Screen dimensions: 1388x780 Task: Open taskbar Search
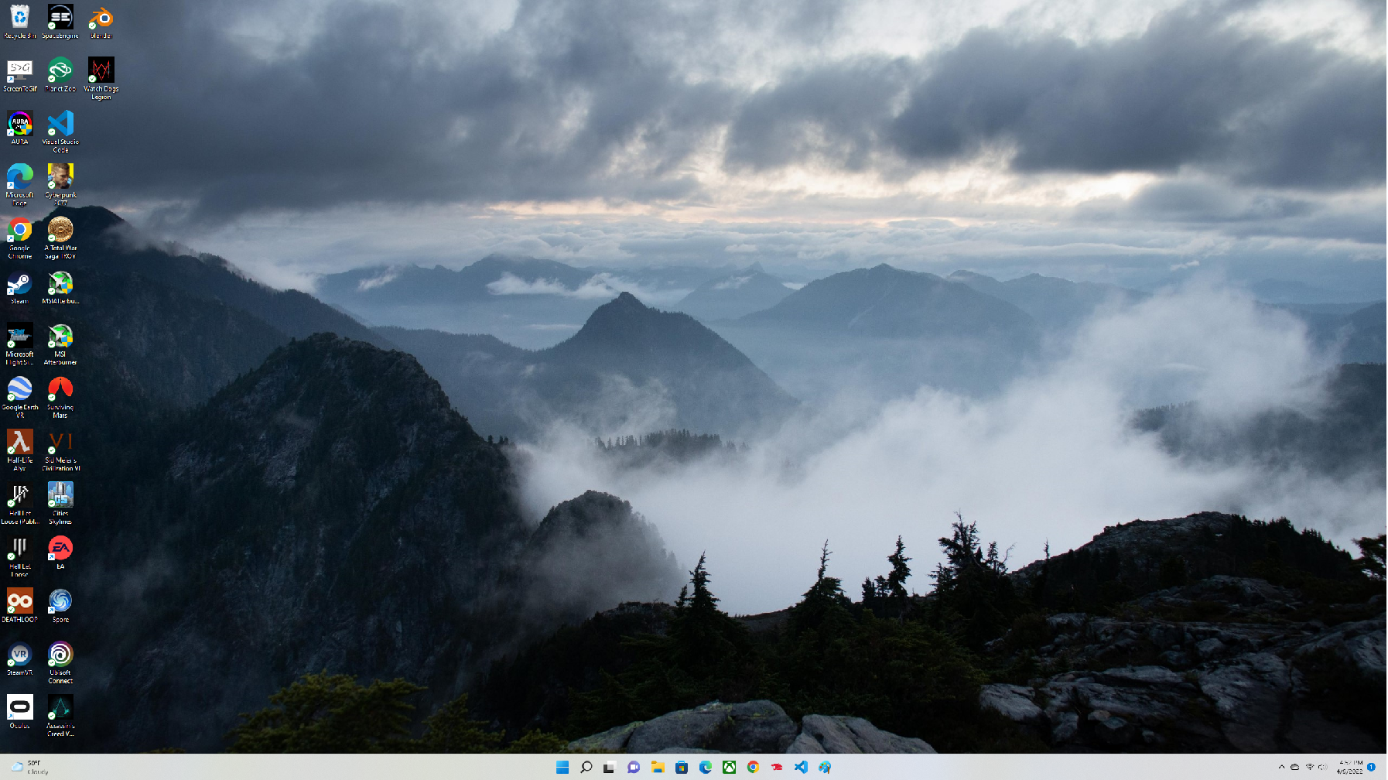point(586,767)
